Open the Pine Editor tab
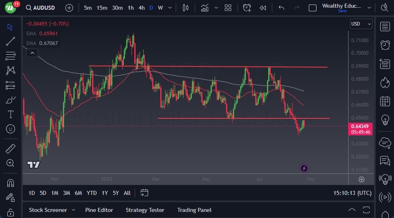394x218 pixels. click(x=99, y=210)
